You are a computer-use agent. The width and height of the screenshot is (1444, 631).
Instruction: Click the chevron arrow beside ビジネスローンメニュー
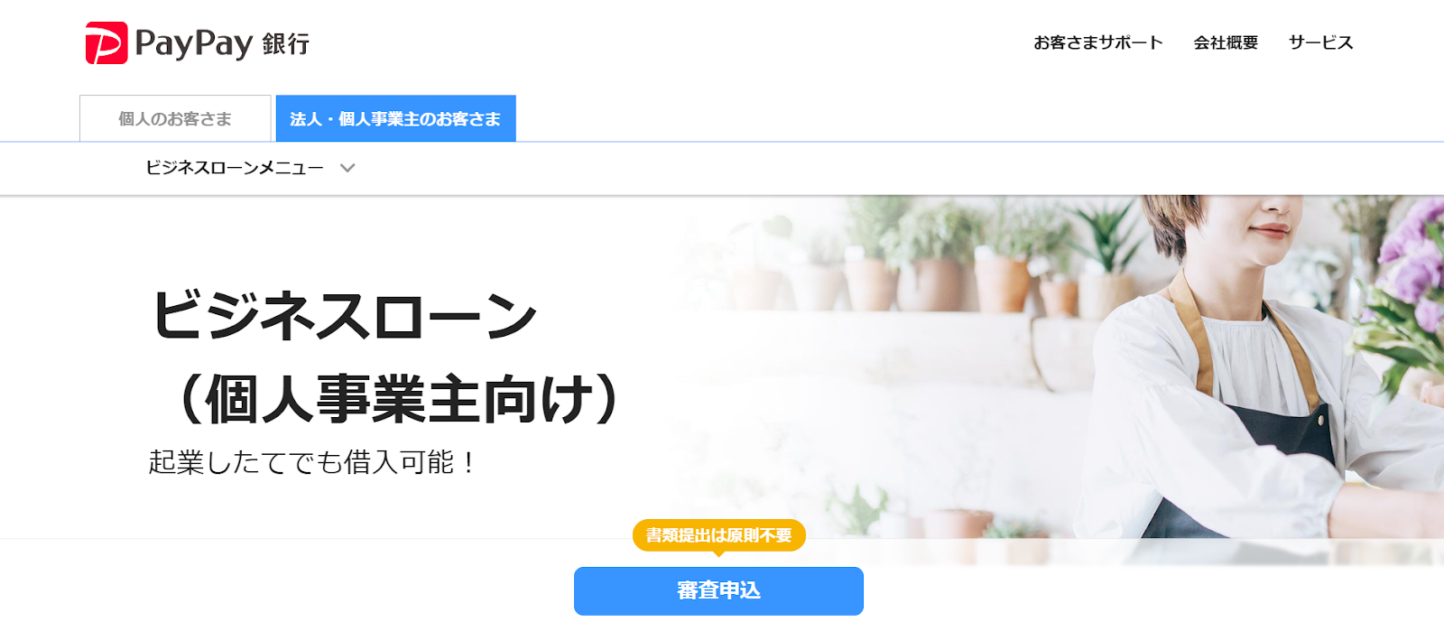[x=347, y=168]
